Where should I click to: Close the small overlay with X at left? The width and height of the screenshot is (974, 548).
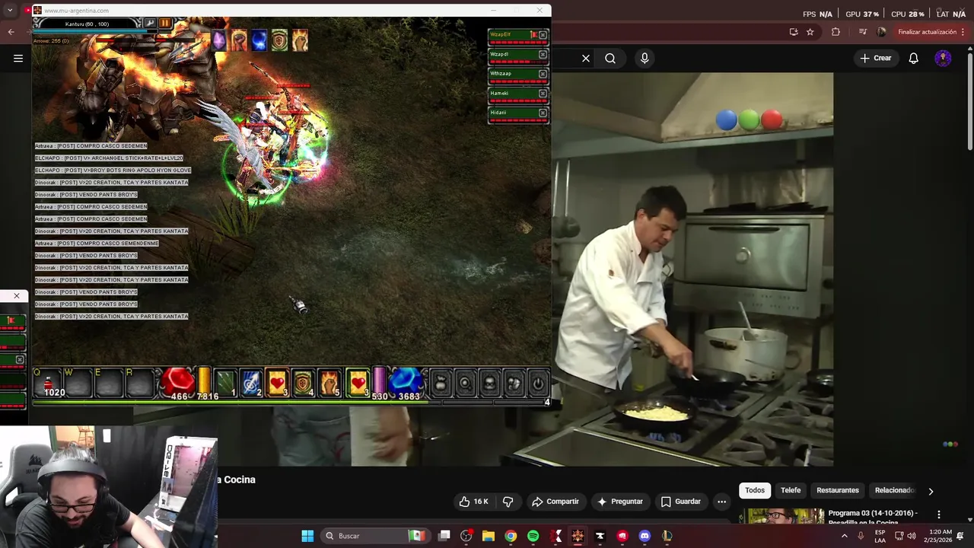click(x=16, y=296)
